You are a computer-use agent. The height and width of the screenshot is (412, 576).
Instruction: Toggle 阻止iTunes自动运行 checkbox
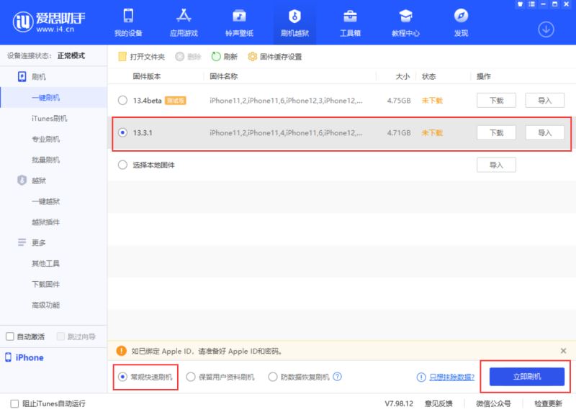(x=14, y=403)
